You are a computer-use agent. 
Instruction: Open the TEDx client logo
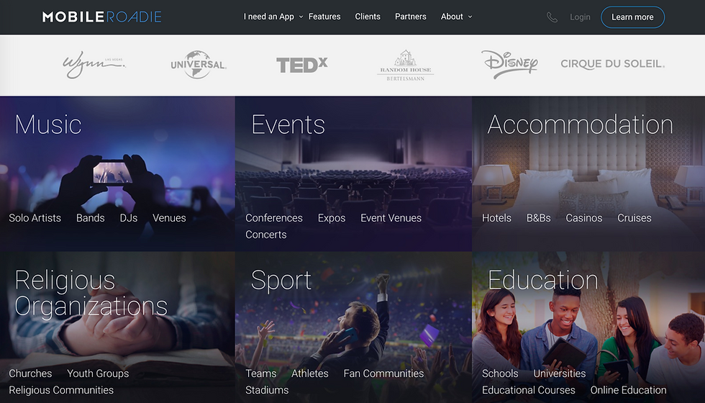[301, 65]
